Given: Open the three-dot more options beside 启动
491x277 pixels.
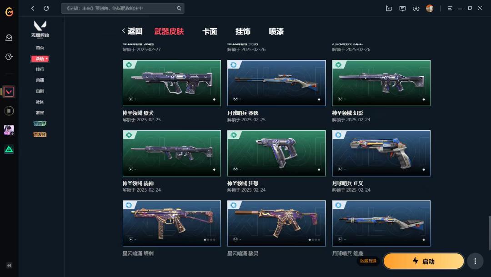Looking at the screenshot, I should pos(475,261).
